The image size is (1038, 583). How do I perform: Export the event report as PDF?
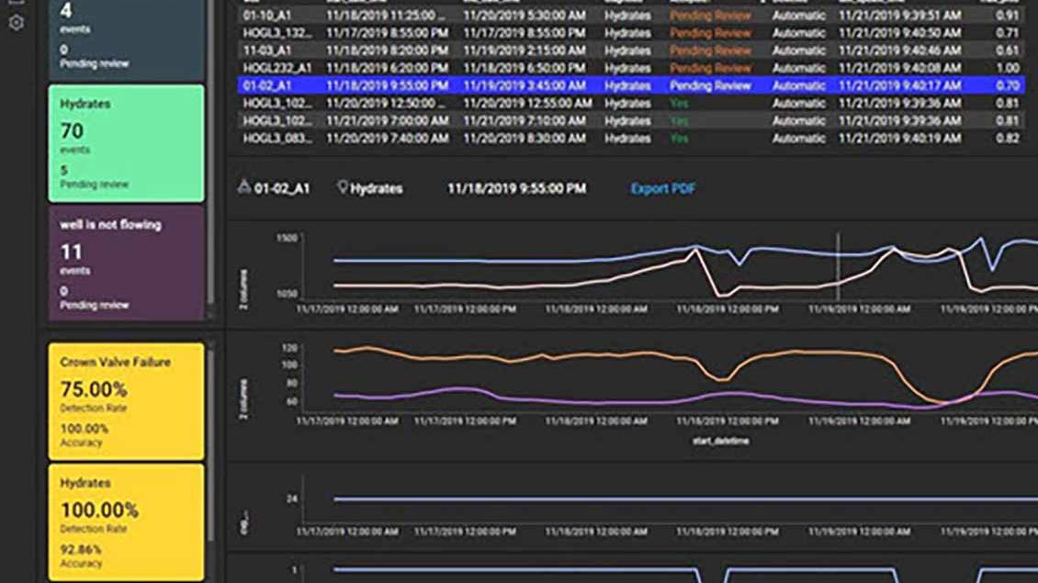662,188
